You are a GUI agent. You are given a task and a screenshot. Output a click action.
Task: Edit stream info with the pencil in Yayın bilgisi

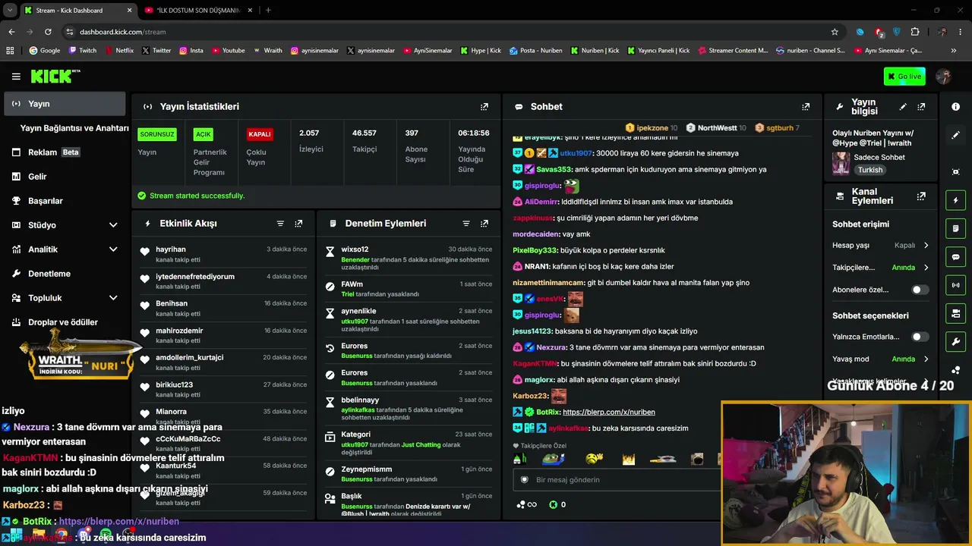tap(903, 107)
